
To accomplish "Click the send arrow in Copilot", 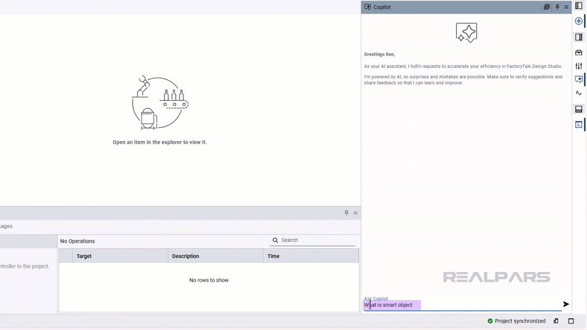I will pyautogui.click(x=566, y=304).
